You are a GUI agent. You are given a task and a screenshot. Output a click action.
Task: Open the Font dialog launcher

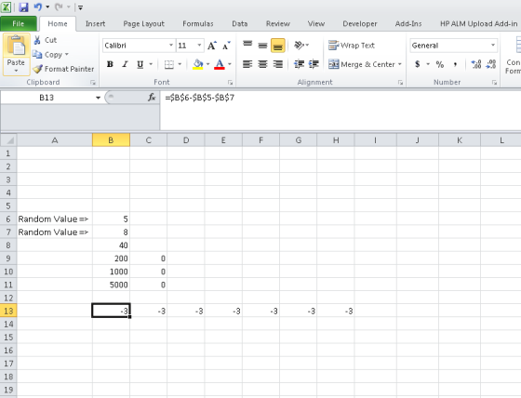coord(230,83)
